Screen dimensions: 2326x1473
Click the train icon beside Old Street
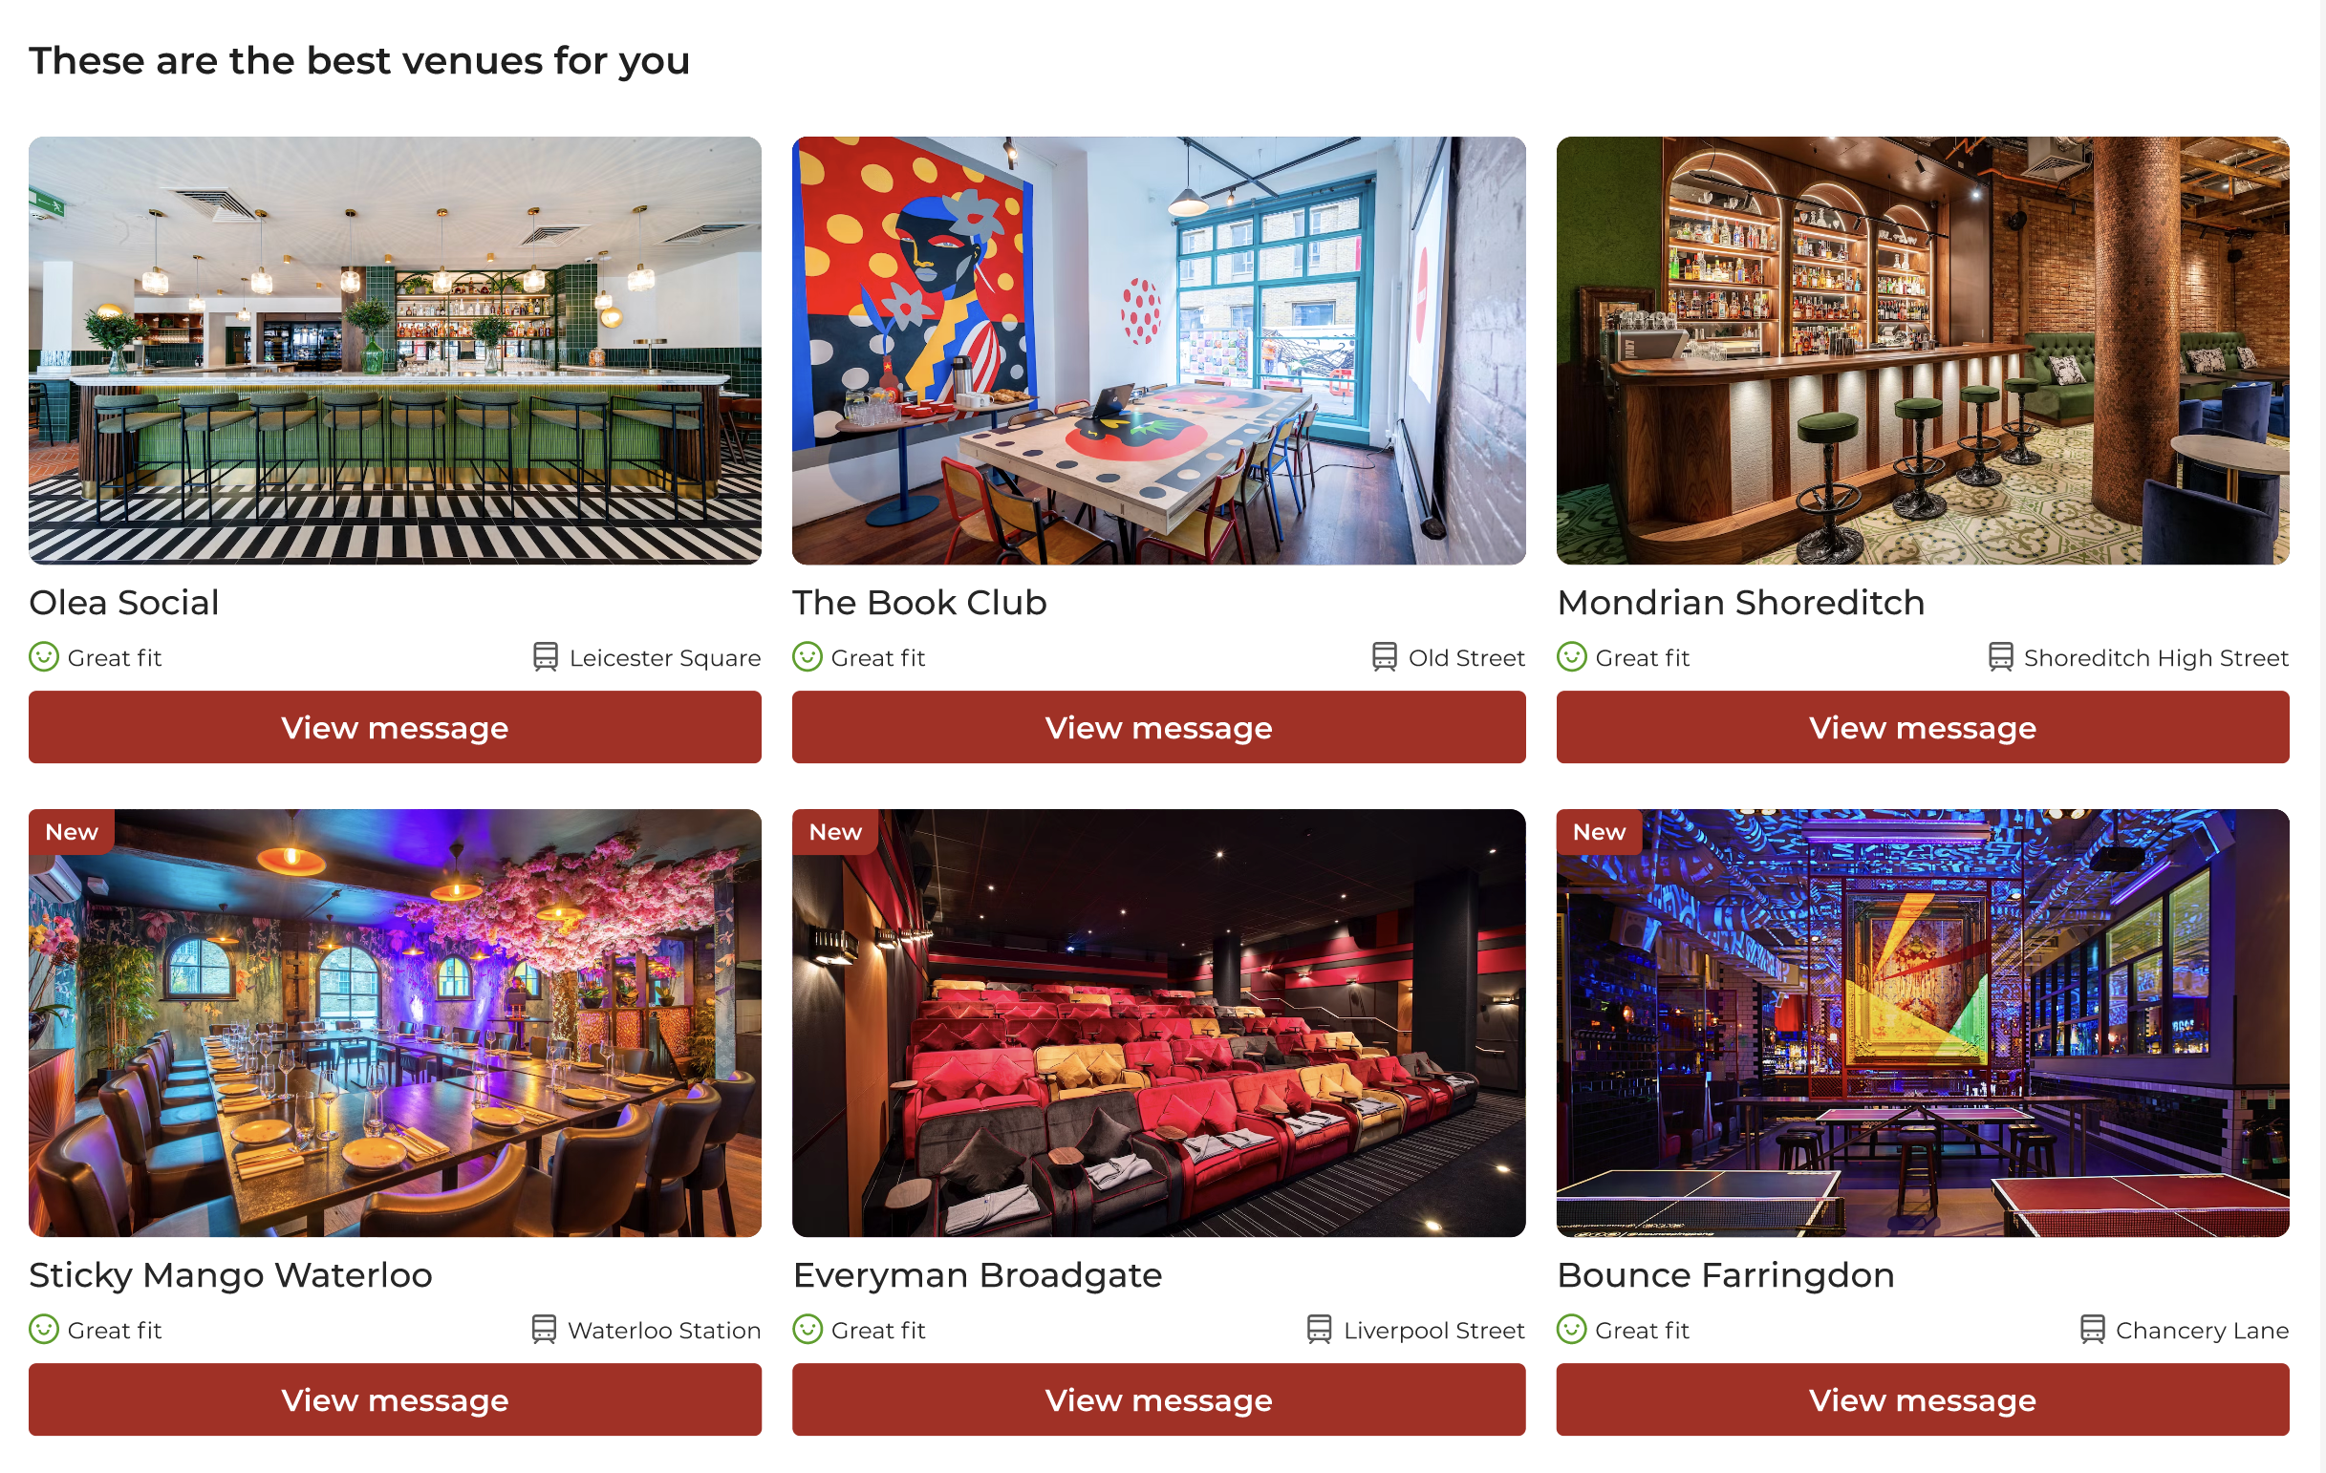(x=1384, y=657)
